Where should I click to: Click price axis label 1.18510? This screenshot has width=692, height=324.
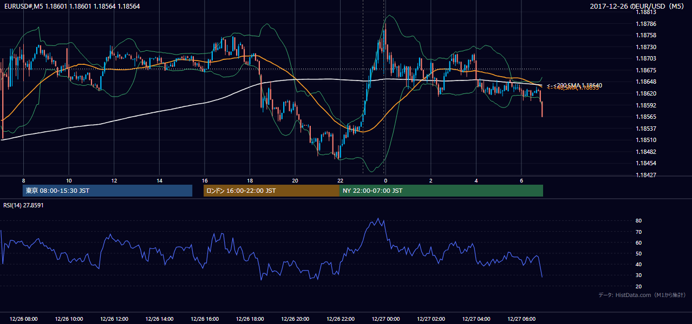coord(646,140)
